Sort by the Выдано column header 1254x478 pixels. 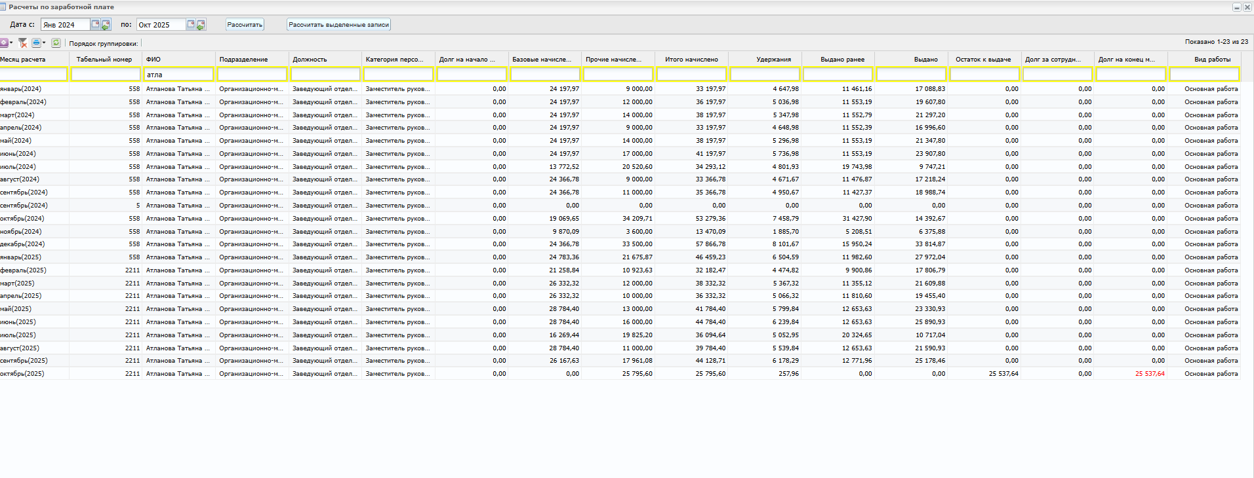pos(912,60)
